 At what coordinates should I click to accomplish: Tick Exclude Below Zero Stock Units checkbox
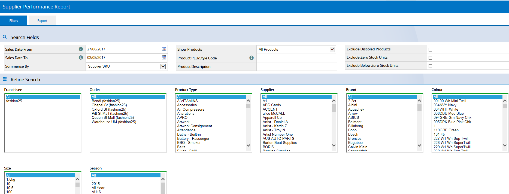tap(430, 66)
